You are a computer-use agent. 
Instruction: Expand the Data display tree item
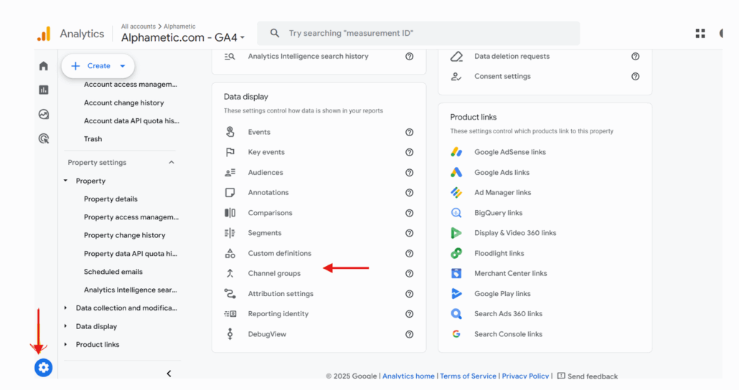(x=66, y=326)
